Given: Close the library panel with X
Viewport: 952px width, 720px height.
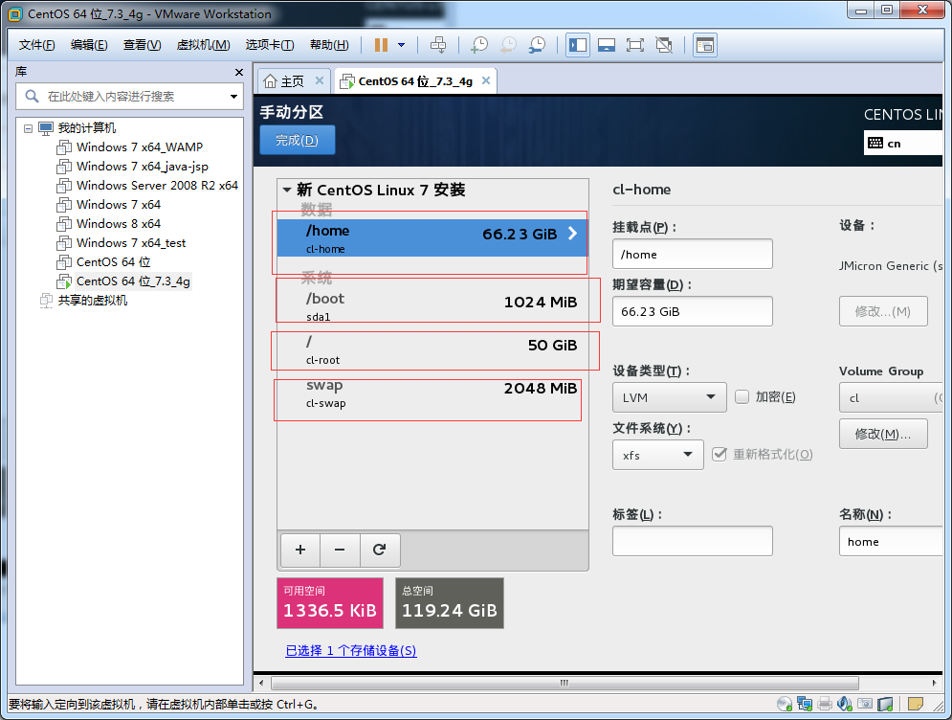Looking at the screenshot, I should [239, 73].
